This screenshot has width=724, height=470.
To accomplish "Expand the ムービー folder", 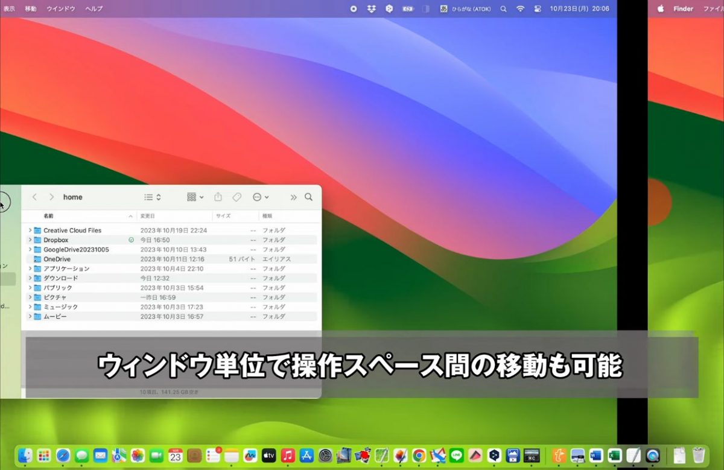I will [30, 317].
